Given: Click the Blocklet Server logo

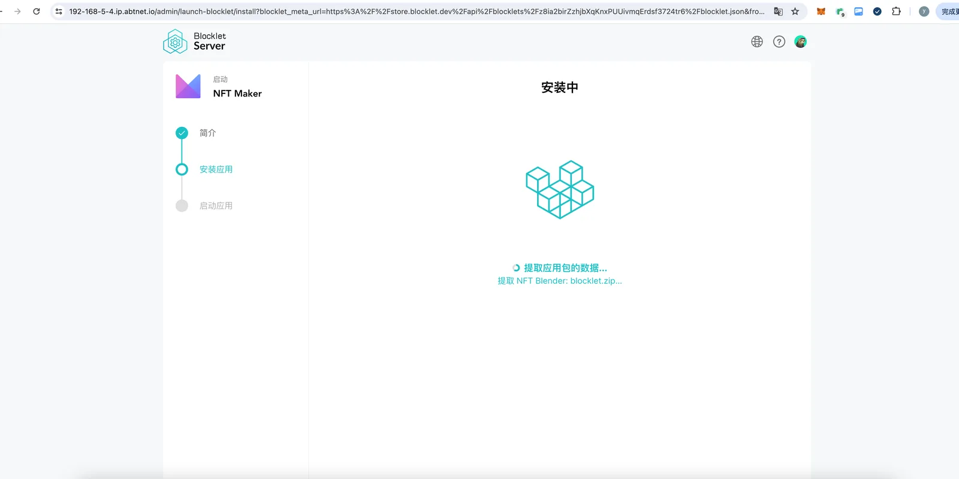Looking at the screenshot, I should [x=175, y=42].
